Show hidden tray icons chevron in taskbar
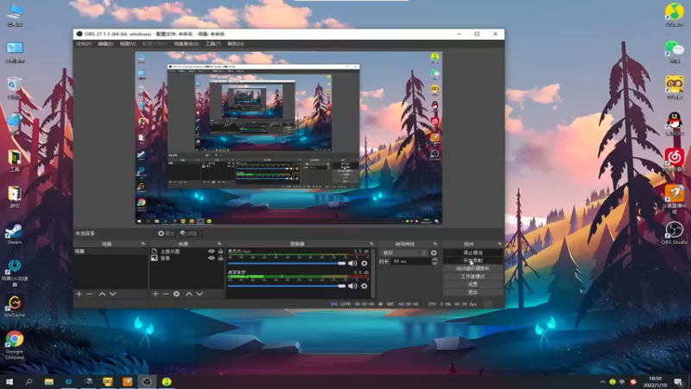The image size is (691, 389). pyautogui.click(x=602, y=382)
